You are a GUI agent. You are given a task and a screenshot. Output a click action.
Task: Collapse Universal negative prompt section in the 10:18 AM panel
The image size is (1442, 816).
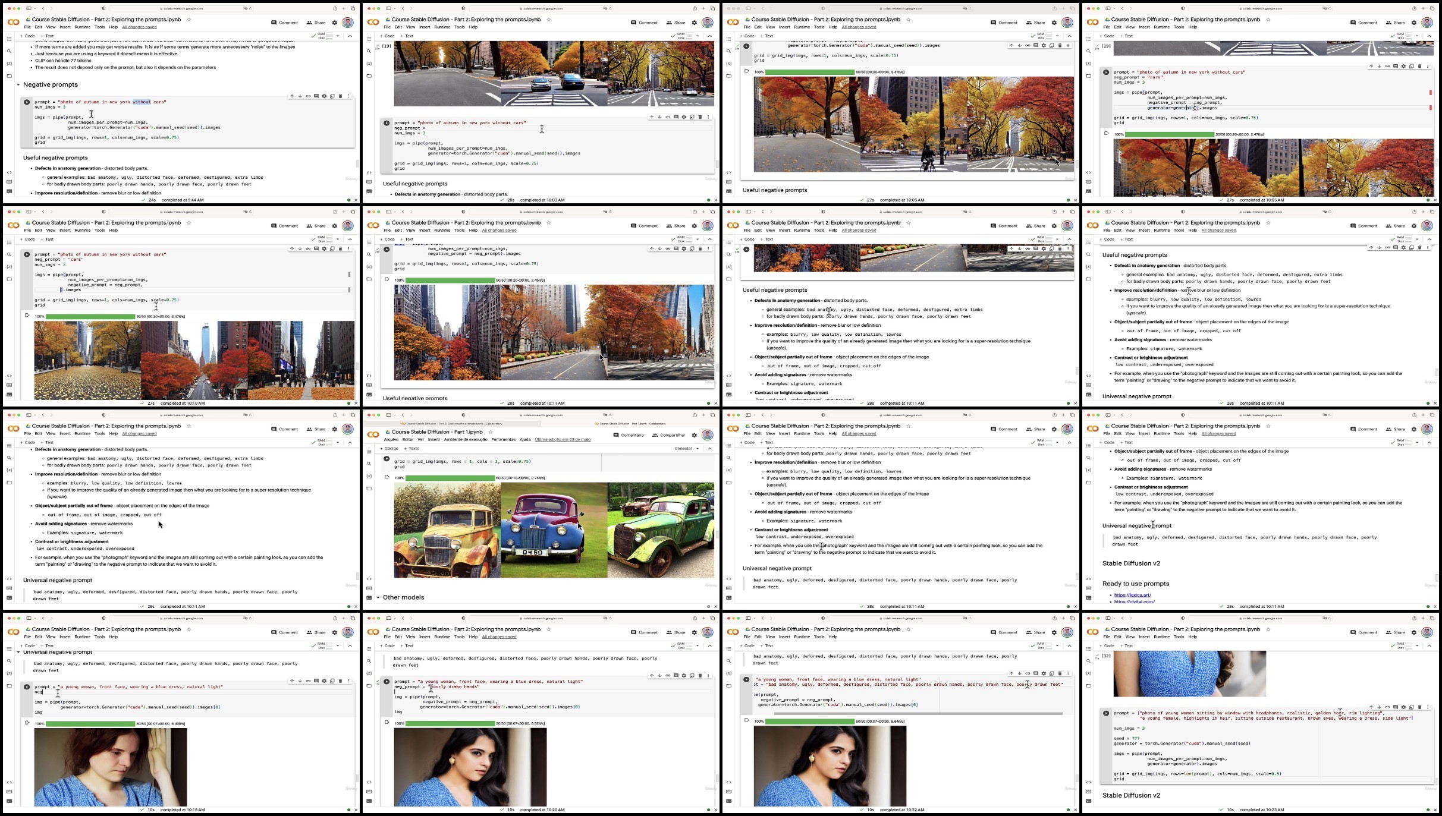18,652
